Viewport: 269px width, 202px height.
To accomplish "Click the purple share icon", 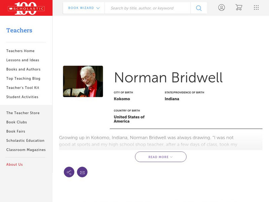I will point(69,172).
